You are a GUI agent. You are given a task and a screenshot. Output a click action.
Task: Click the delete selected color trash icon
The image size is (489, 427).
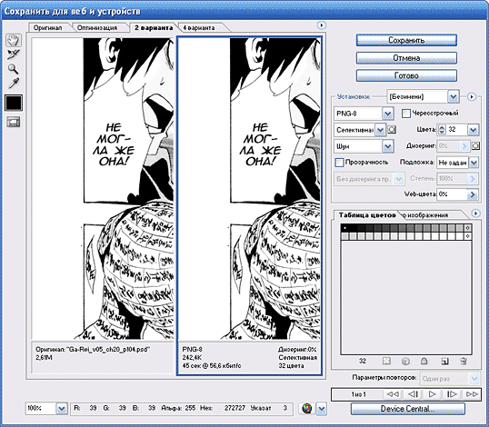pos(464,361)
